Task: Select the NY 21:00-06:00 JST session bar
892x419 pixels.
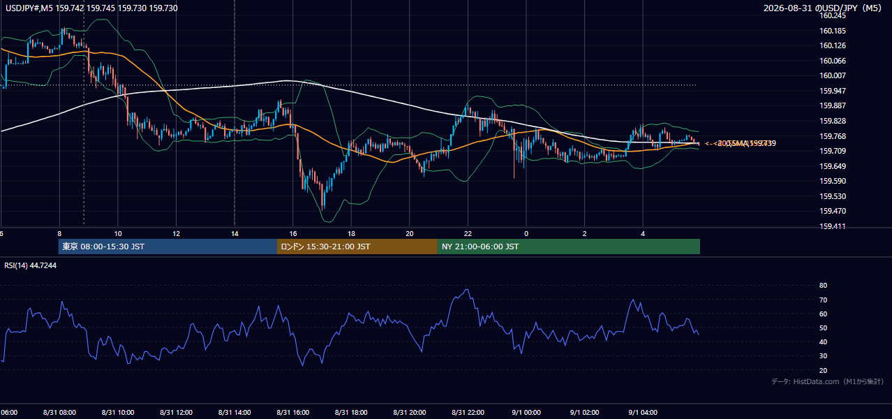Action: (x=569, y=247)
